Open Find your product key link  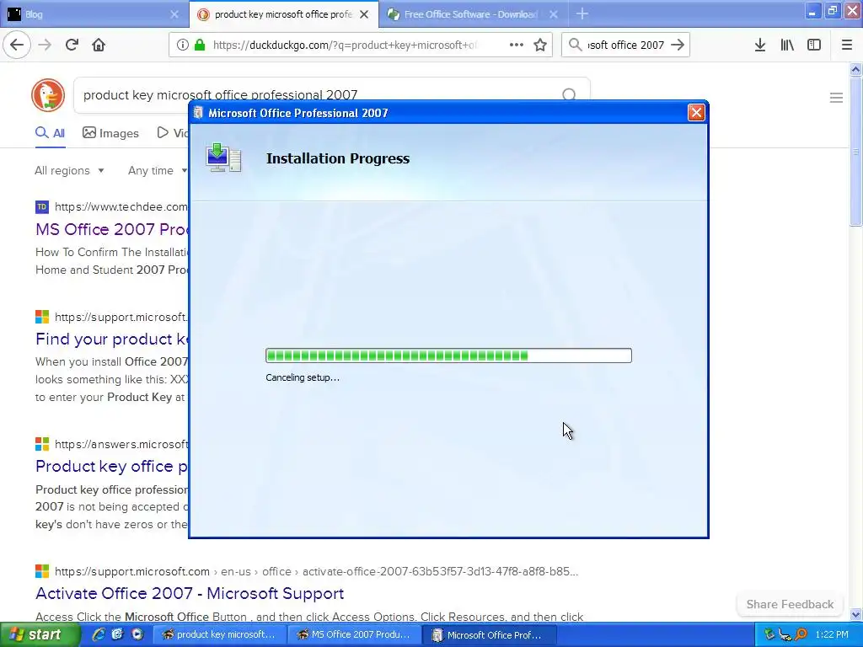coord(112,339)
